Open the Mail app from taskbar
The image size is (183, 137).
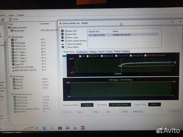click(x=68, y=128)
